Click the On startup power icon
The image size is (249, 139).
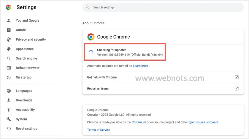click(9, 77)
